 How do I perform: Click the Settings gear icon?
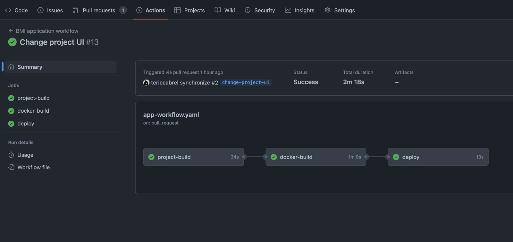point(327,10)
